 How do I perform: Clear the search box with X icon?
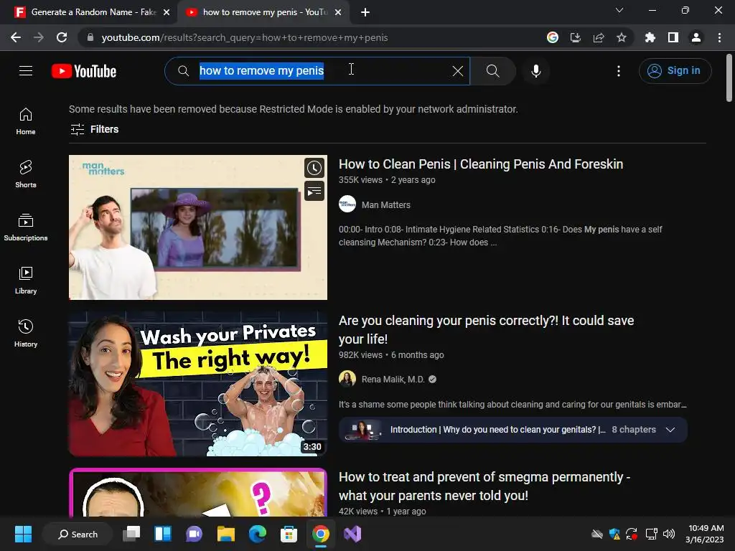457,71
